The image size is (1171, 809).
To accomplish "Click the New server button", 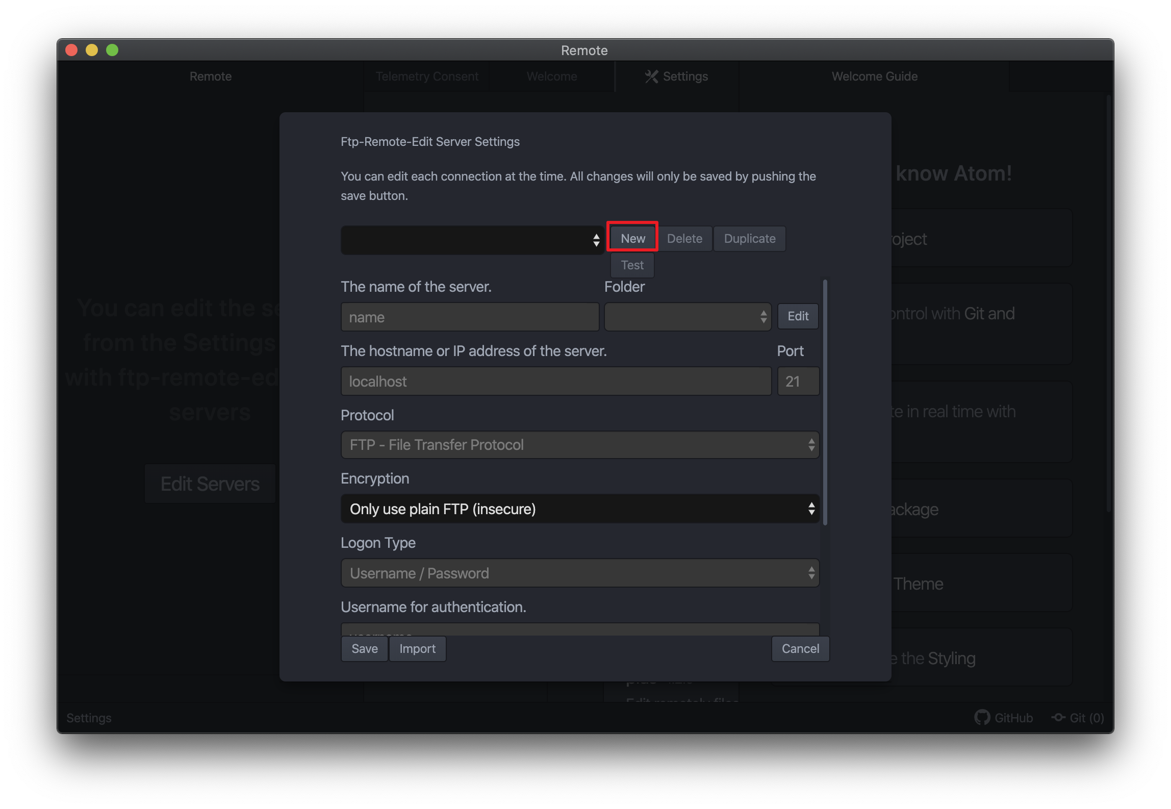I will [632, 238].
